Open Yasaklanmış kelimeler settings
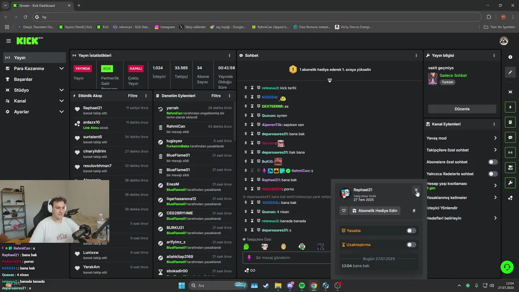This screenshot has width=519, height=292. 461,198
